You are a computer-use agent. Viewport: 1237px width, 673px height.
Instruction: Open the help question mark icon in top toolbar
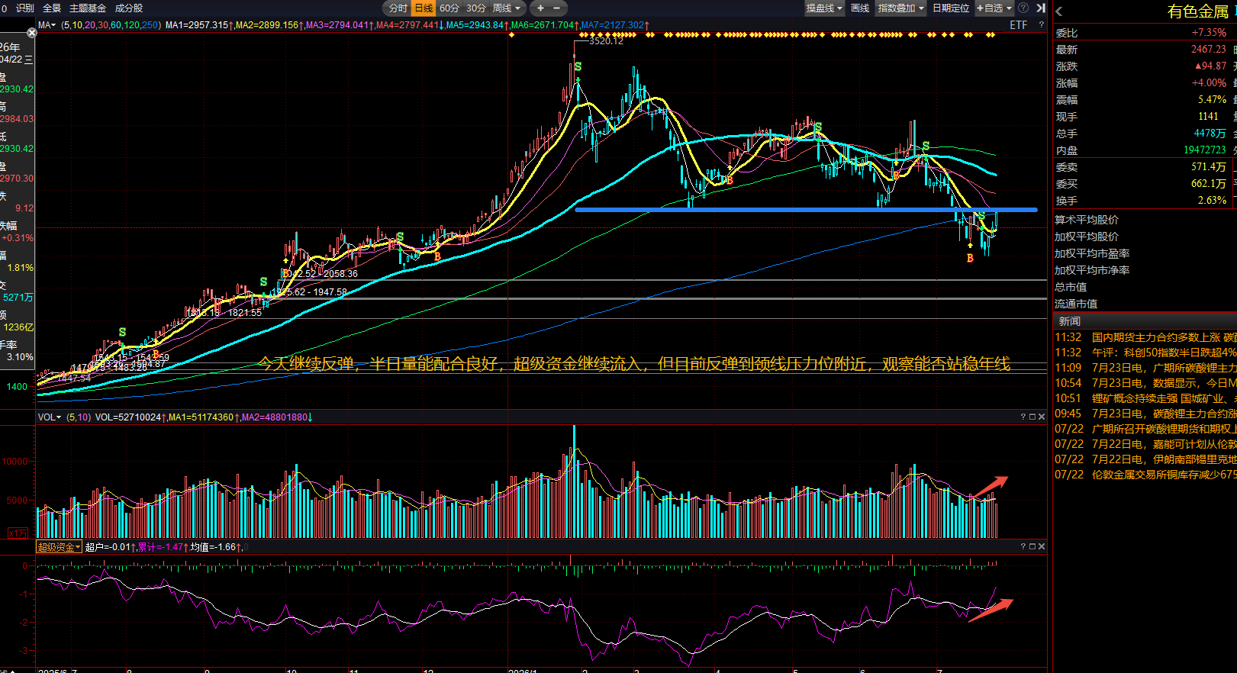[x=1023, y=8]
